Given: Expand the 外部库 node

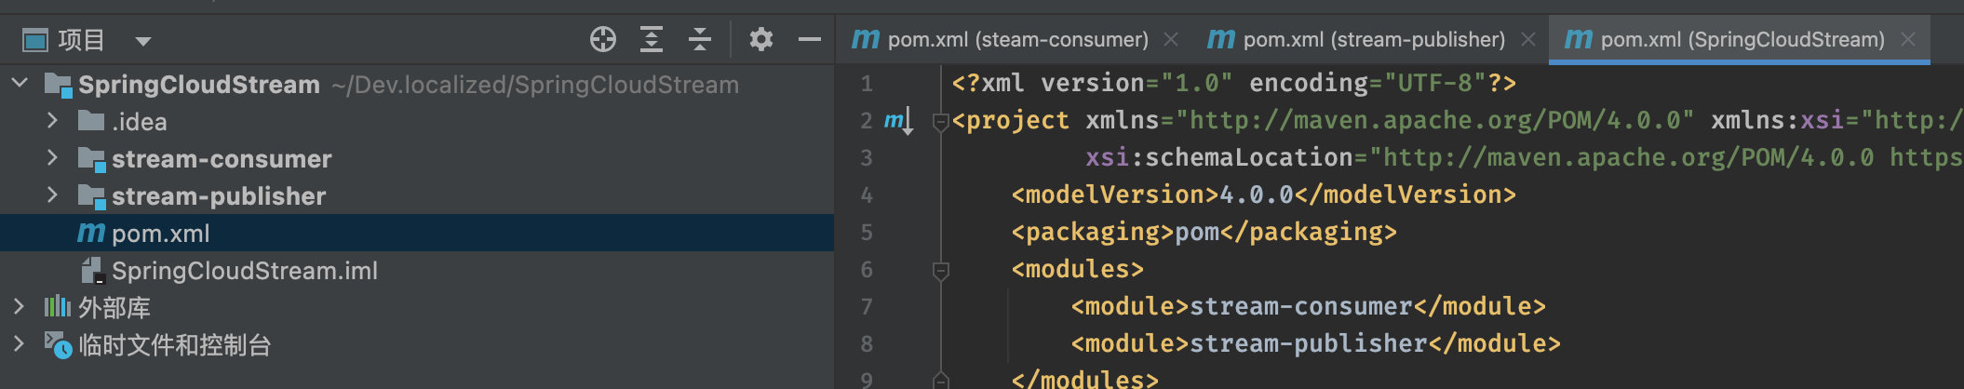Looking at the screenshot, I should click(x=20, y=307).
